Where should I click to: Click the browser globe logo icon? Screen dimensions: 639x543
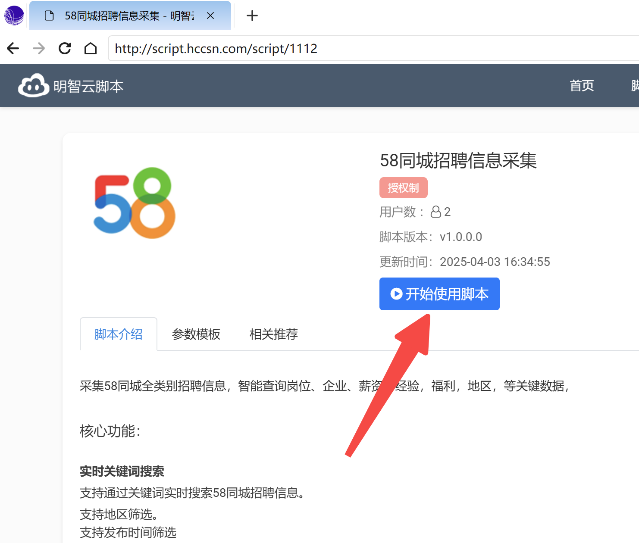14,16
